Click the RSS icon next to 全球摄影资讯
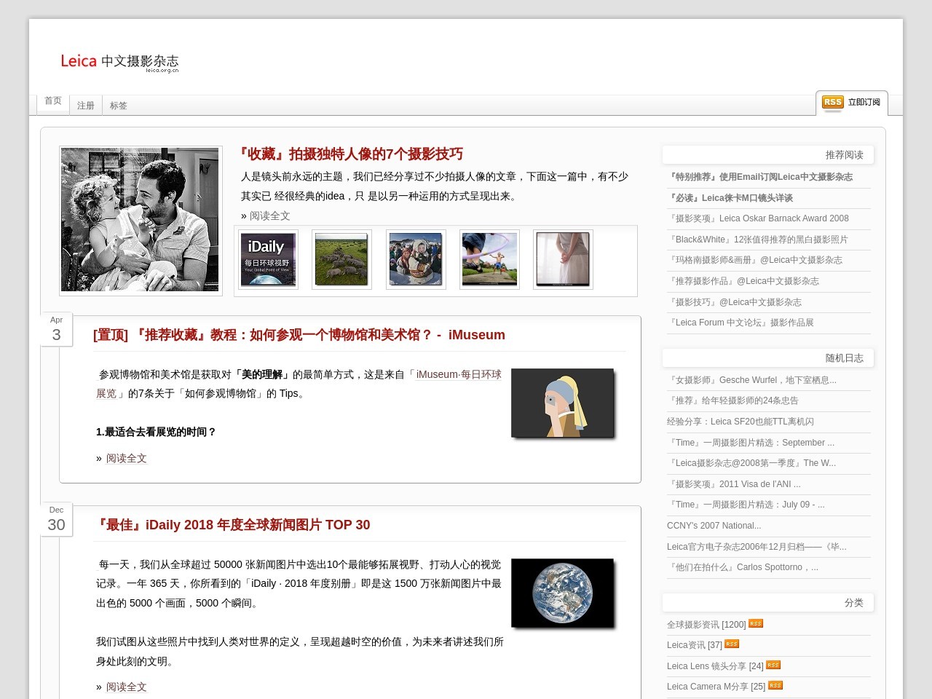The image size is (932, 699). tap(756, 623)
